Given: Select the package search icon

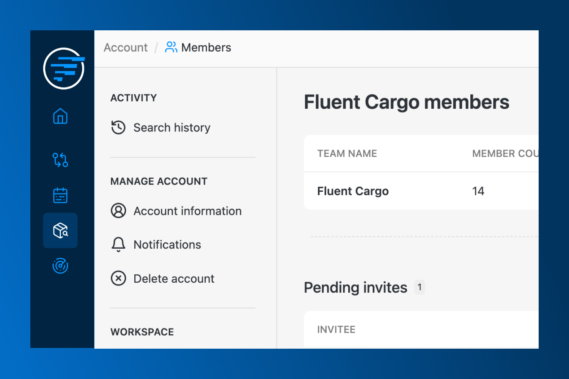Looking at the screenshot, I should pos(60,230).
